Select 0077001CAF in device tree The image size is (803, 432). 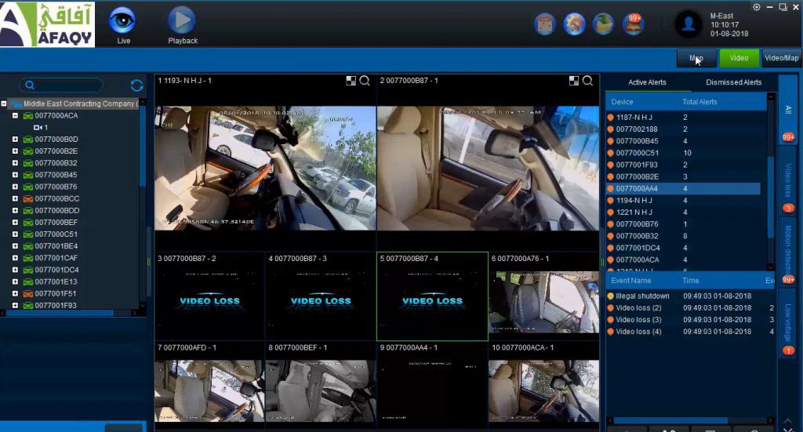click(56, 258)
